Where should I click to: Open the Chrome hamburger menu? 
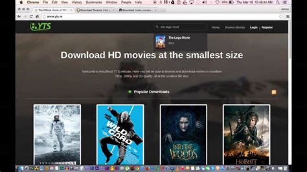[288, 17]
